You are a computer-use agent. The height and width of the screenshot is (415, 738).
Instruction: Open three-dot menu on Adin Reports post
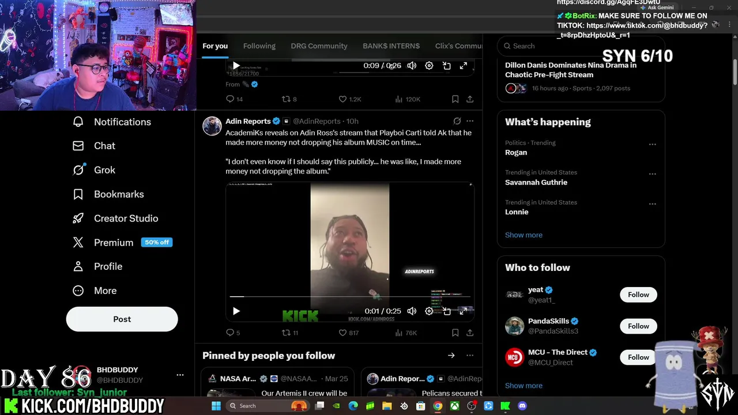click(470, 121)
